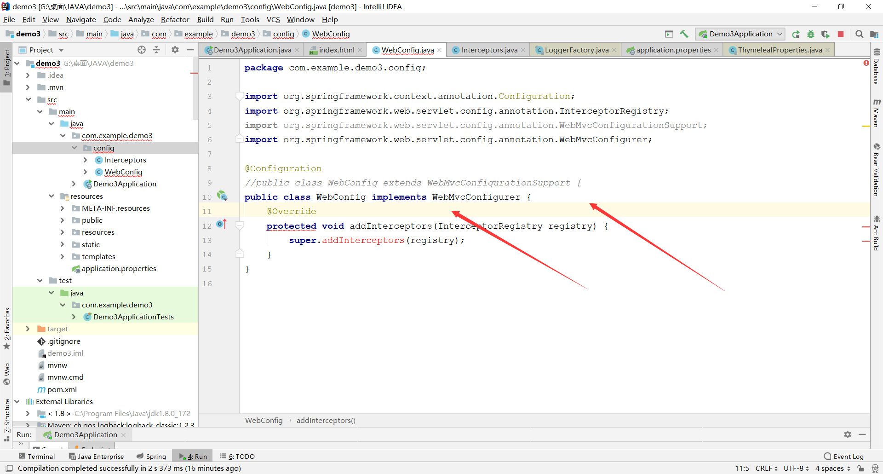Open the Spring tool window
The image size is (883, 474).
click(x=151, y=456)
